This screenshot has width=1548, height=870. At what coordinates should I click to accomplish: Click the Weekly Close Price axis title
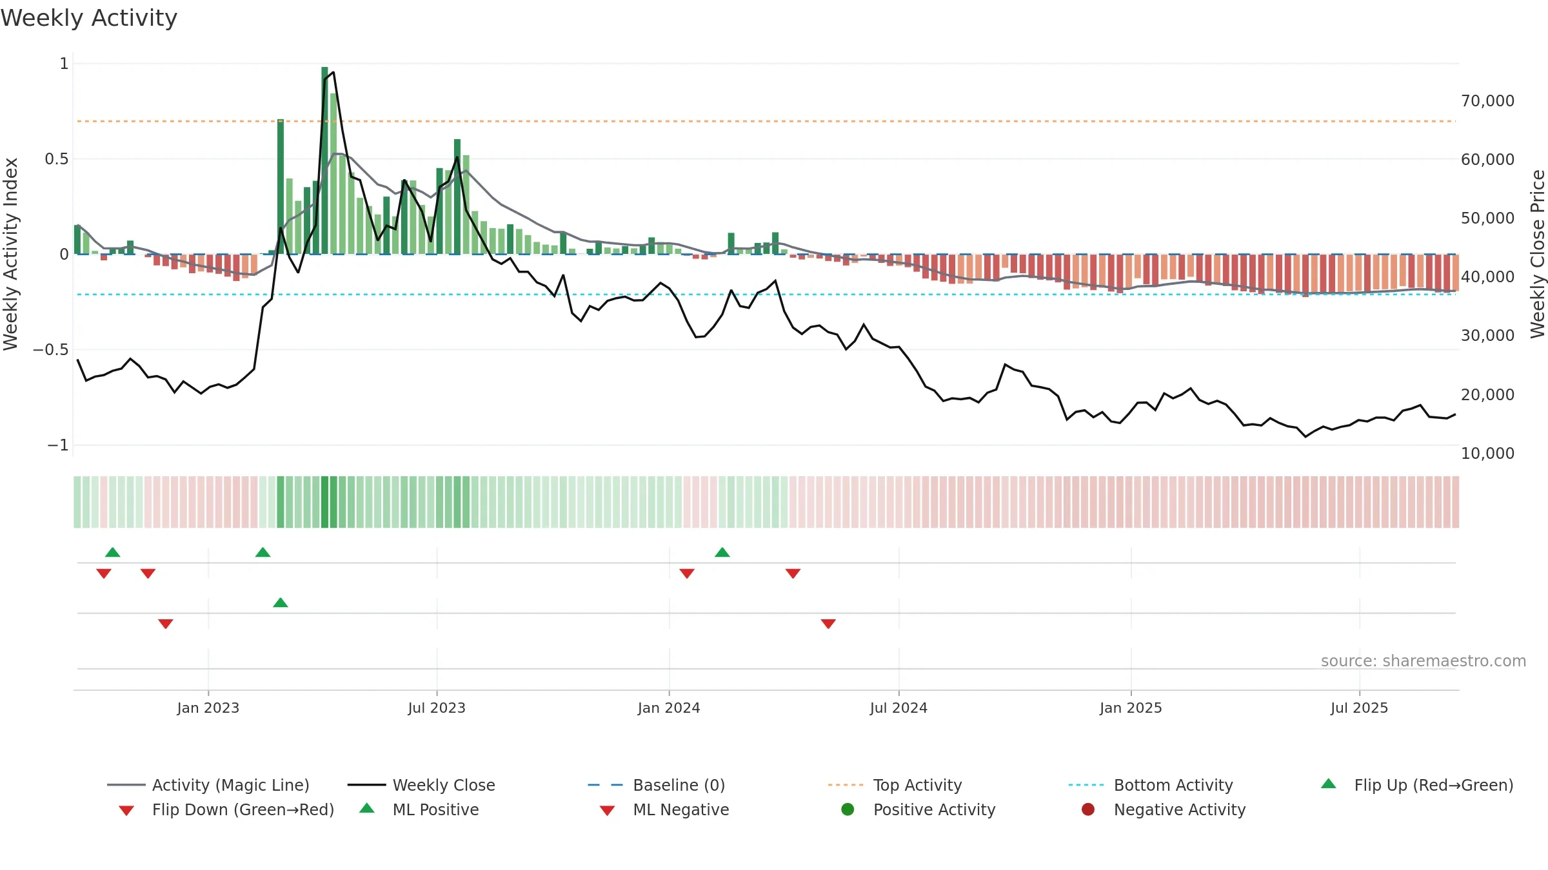(1538, 254)
